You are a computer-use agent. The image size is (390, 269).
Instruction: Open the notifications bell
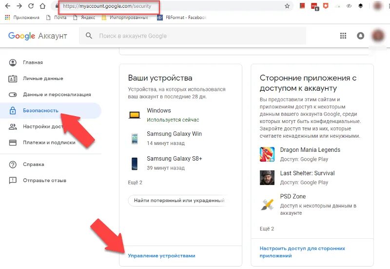click(360, 36)
